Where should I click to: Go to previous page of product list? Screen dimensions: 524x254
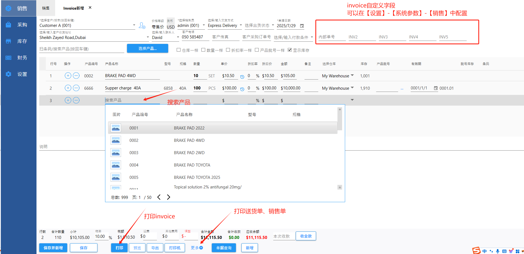[x=159, y=197]
